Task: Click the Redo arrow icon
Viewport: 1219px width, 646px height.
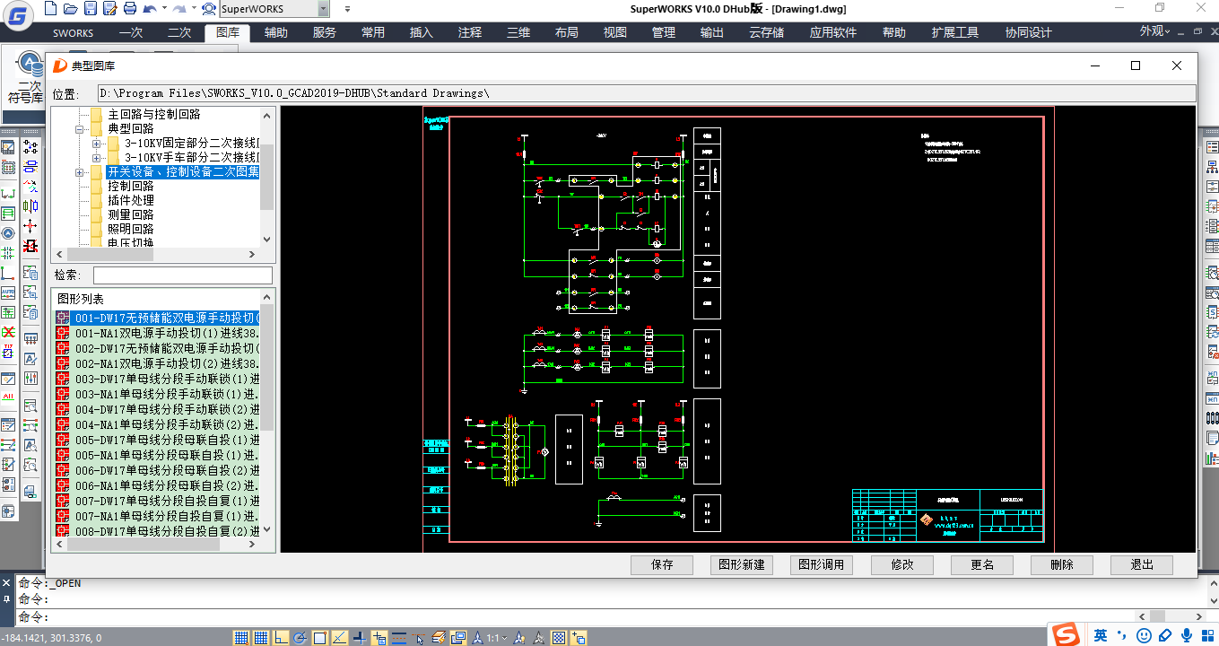Action: (x=178, y=9)
